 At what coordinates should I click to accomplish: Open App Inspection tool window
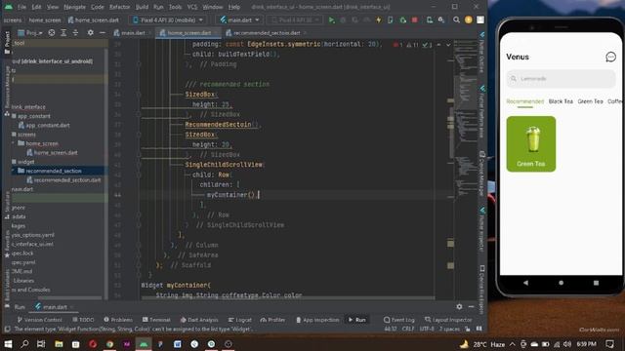(x=317, y=320)
